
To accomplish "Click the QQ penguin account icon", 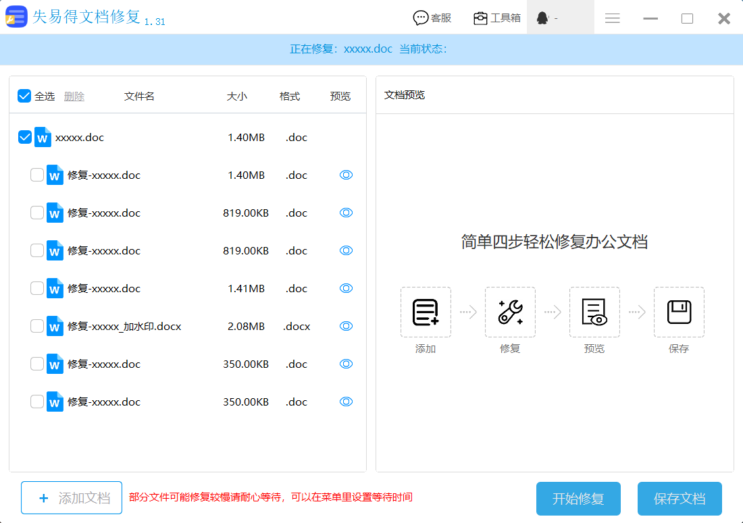I will (x=542, y=18).
